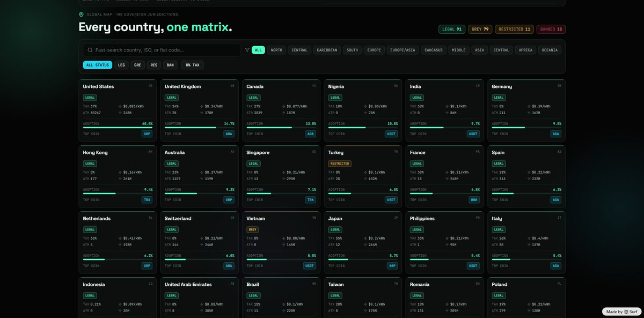Click electricity price icon in United States card
Image resolution: width=644 pixels, height=318 pixels.
[x=120, y=106]
